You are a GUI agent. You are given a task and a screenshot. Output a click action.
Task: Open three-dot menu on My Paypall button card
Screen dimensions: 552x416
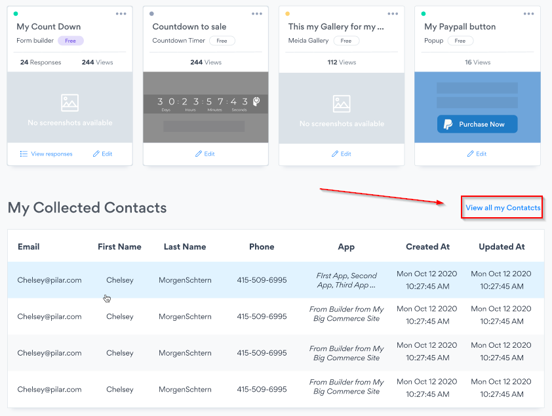click(x=529, y=14)
